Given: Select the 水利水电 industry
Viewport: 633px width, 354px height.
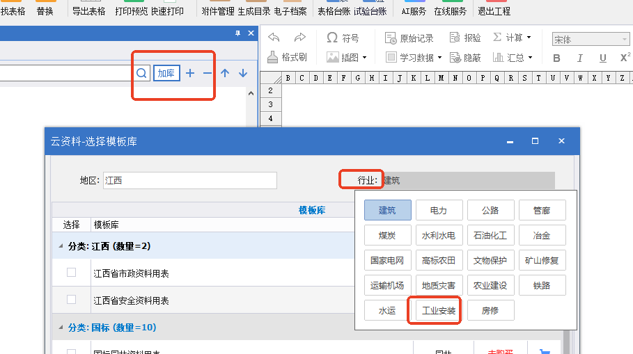Looking at the screenshot, I should 439,235.
